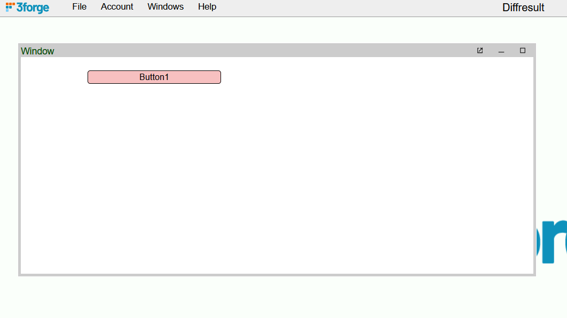The width and height of the screenshot is (567, 318).
Task: Open the Account menu
Action: 117,7
